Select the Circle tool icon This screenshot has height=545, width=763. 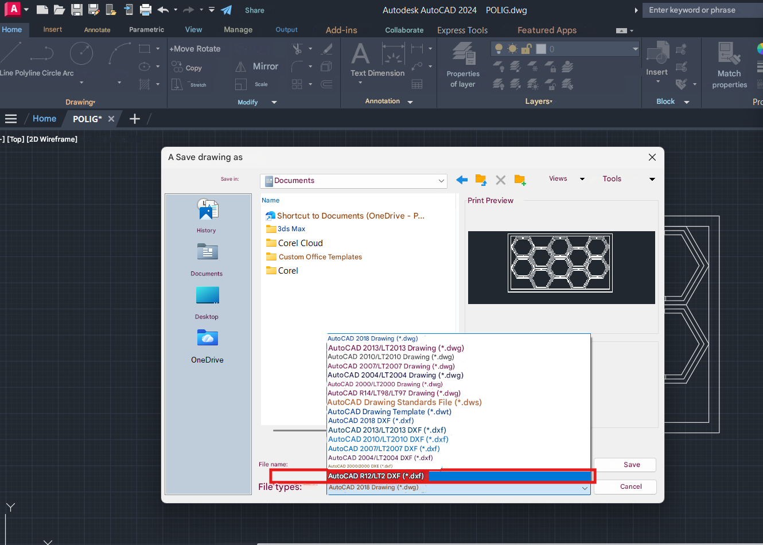pos(81,53)
